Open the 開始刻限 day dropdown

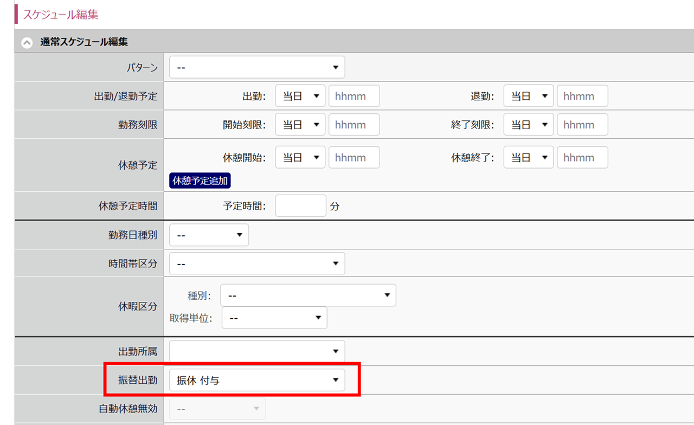click(x=300, y=125)
